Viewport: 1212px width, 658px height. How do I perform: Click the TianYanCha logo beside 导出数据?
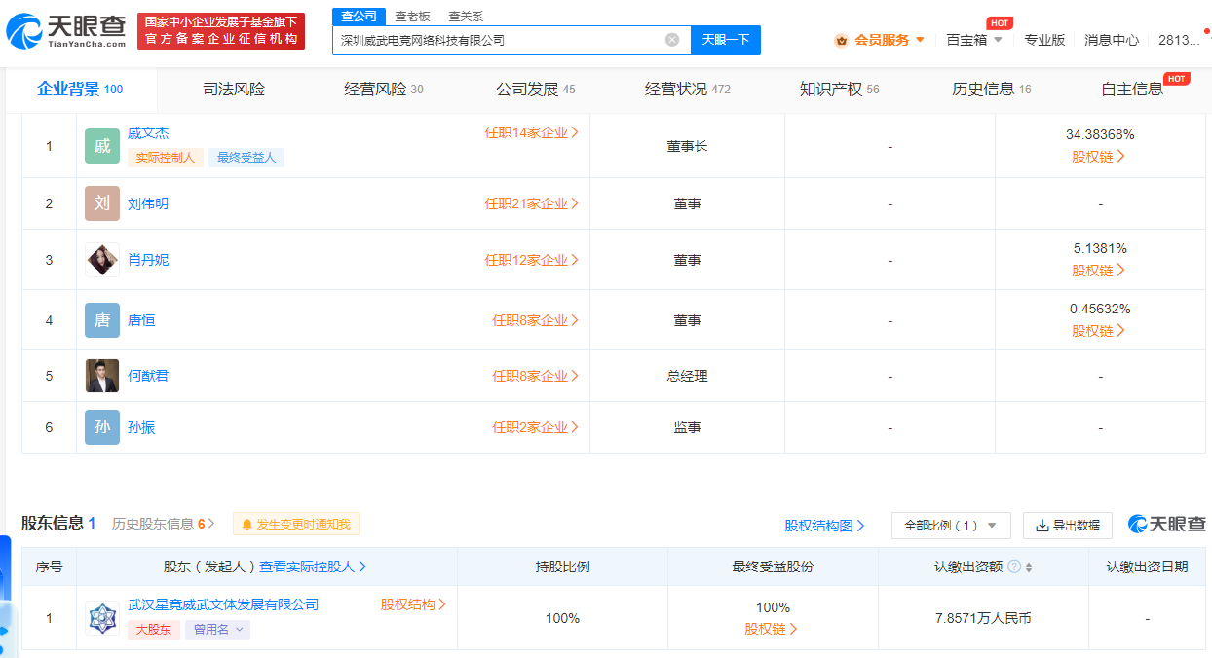1167,524
